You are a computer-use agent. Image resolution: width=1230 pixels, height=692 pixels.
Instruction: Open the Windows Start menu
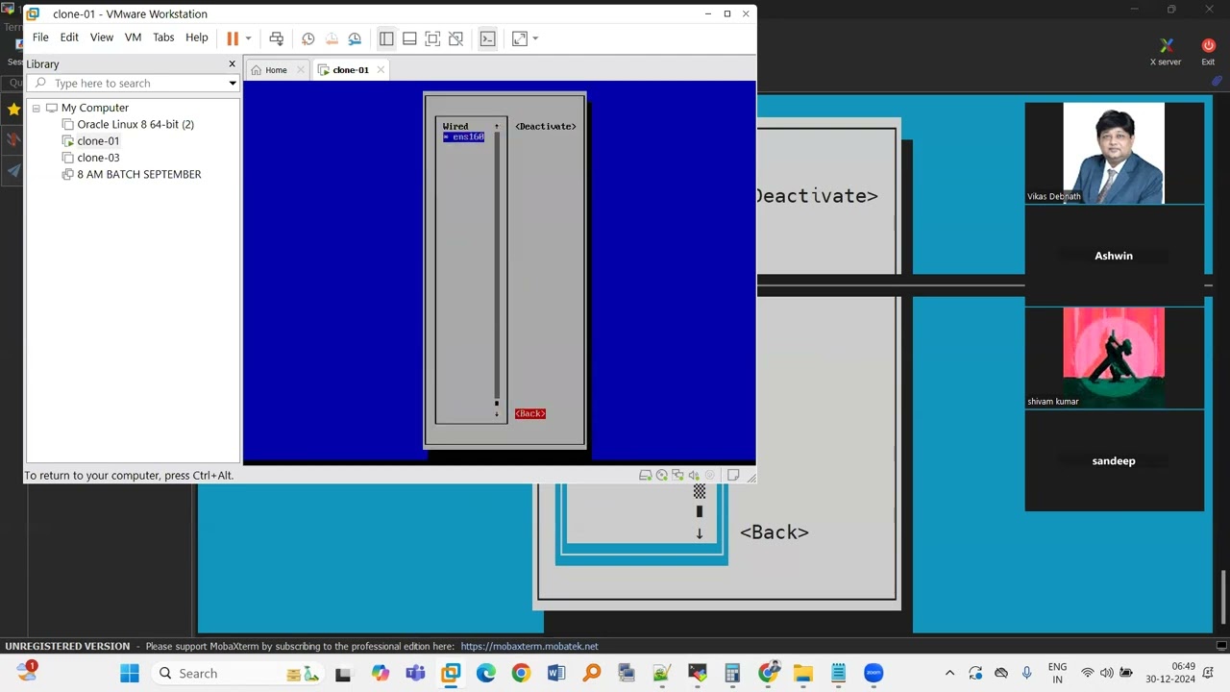[130, 673]
